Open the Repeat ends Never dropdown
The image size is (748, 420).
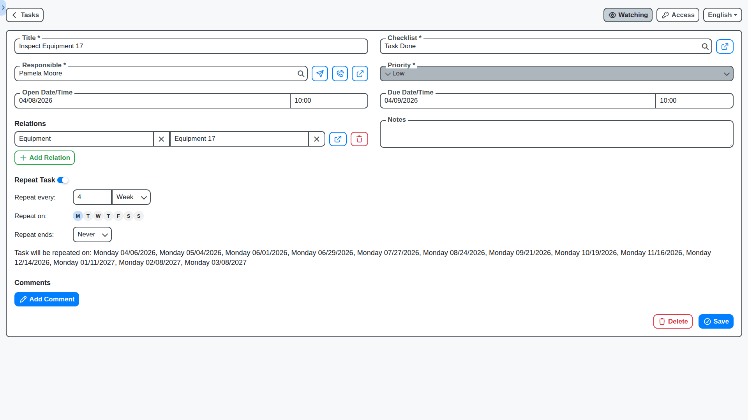92,234
